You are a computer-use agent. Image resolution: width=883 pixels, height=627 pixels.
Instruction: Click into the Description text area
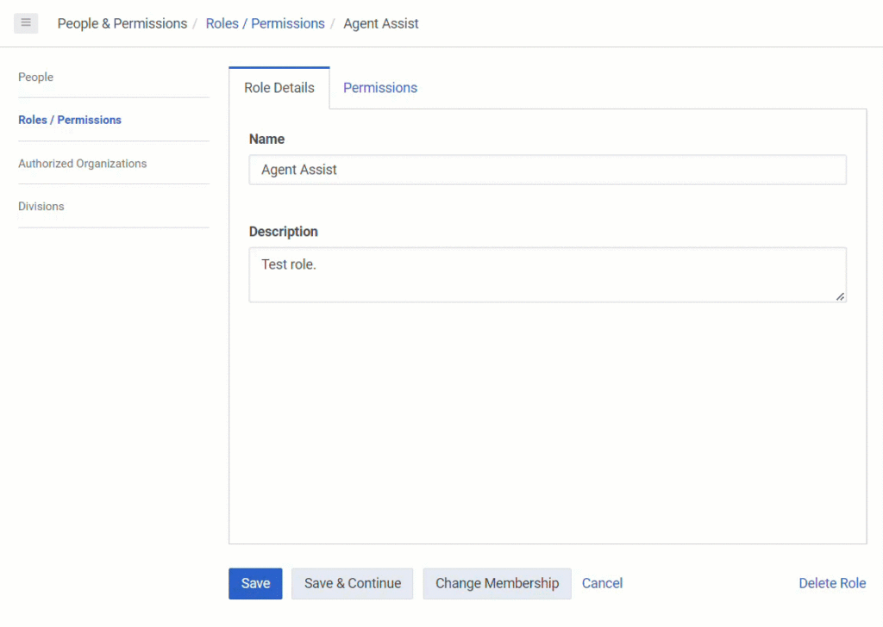(x=548, y=275)
